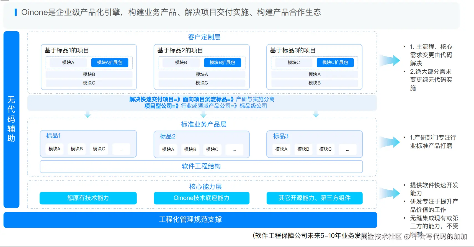Click the text 标品级公司
This screenshot has width=474, height=247.
click(253, 106)
